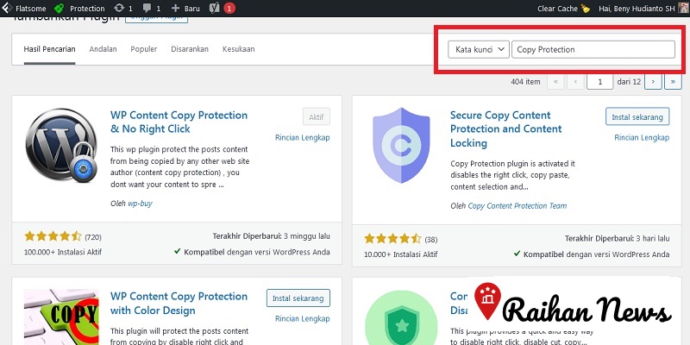Viewport: 690px width, 345px height.
Task: Go to first page of results
Action: coord(555,81)
